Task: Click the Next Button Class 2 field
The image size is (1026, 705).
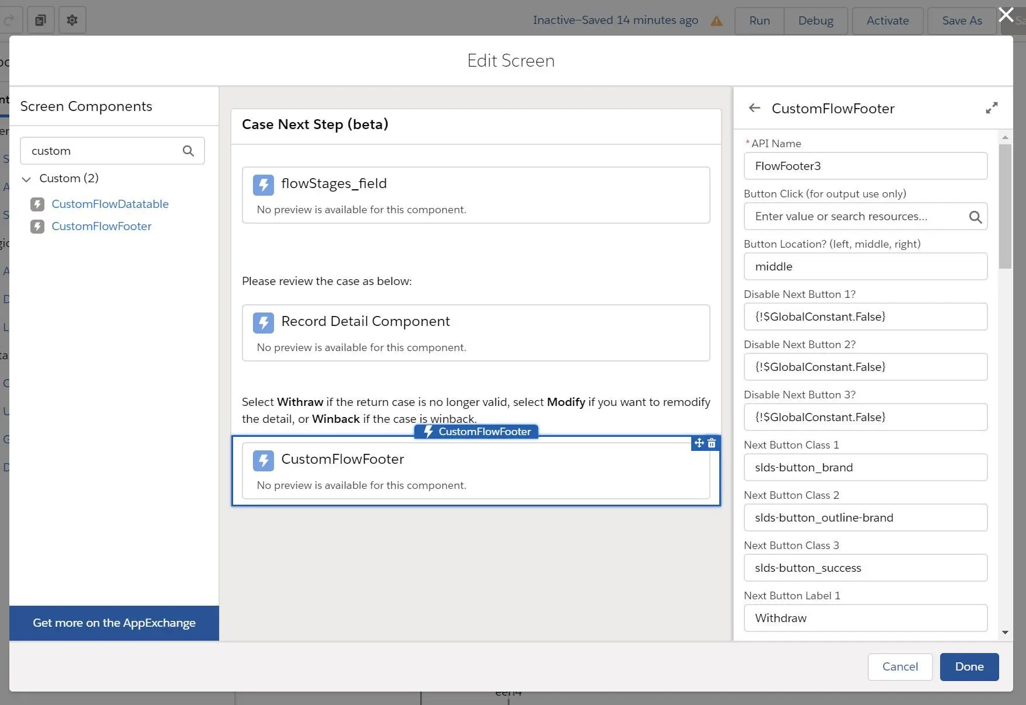Action: click(x=865, y=518)
